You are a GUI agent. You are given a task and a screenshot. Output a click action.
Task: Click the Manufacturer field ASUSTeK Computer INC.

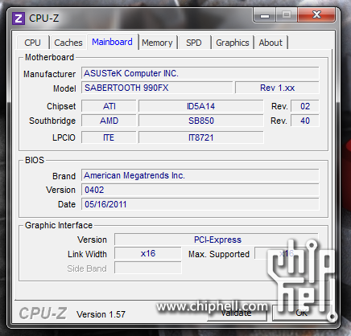click(200, 73)
